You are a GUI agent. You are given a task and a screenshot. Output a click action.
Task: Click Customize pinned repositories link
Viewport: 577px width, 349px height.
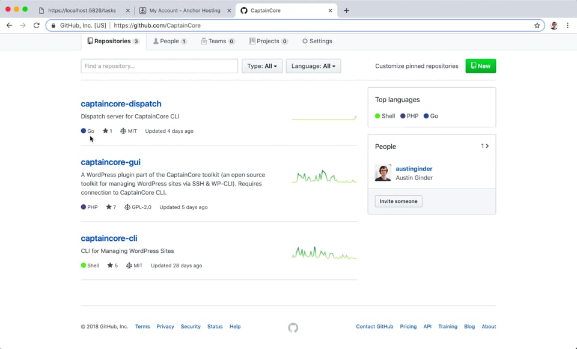[x=417, y=66]
